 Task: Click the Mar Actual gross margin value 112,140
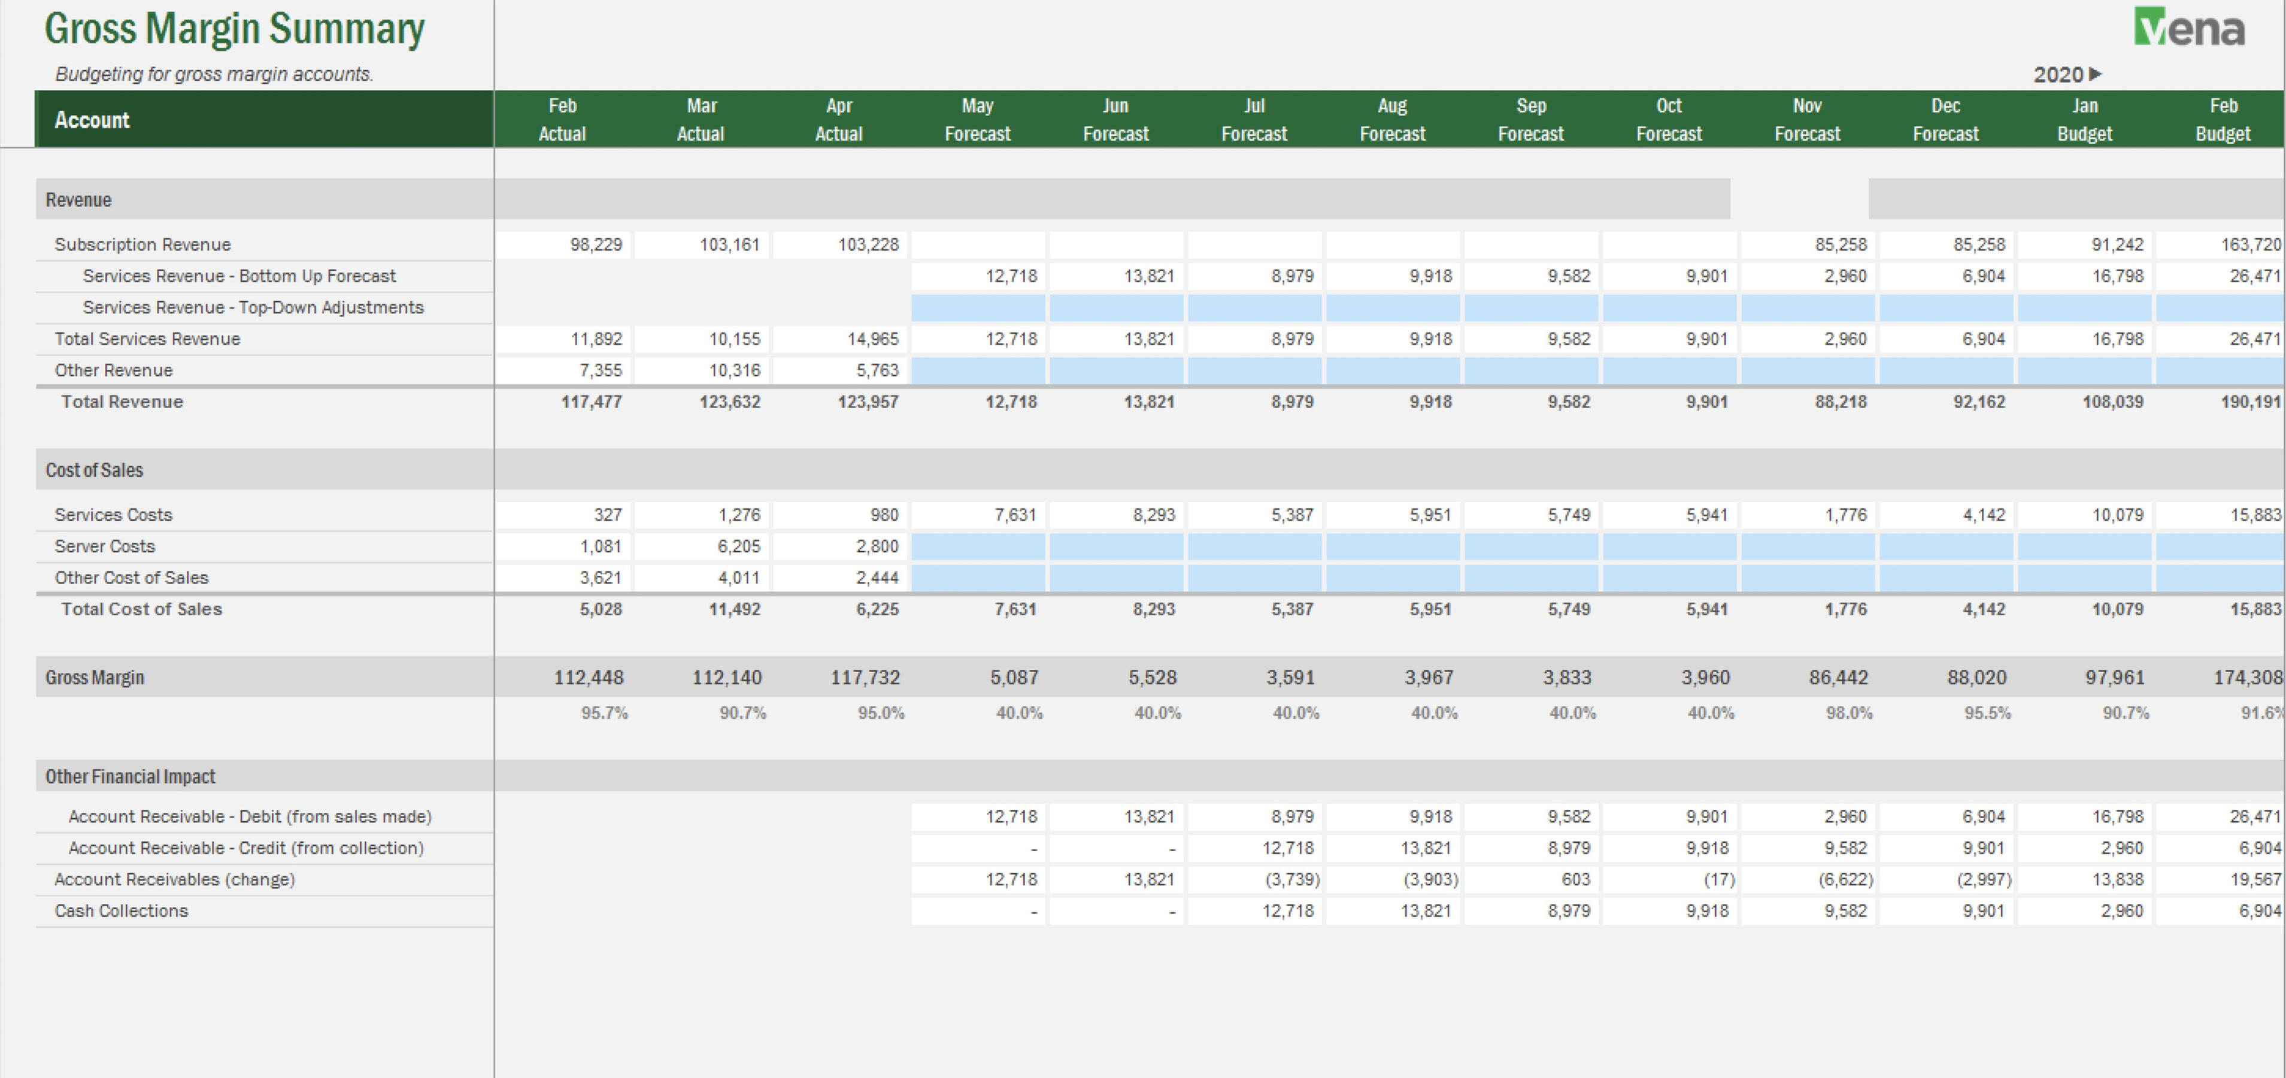(727, 677)
